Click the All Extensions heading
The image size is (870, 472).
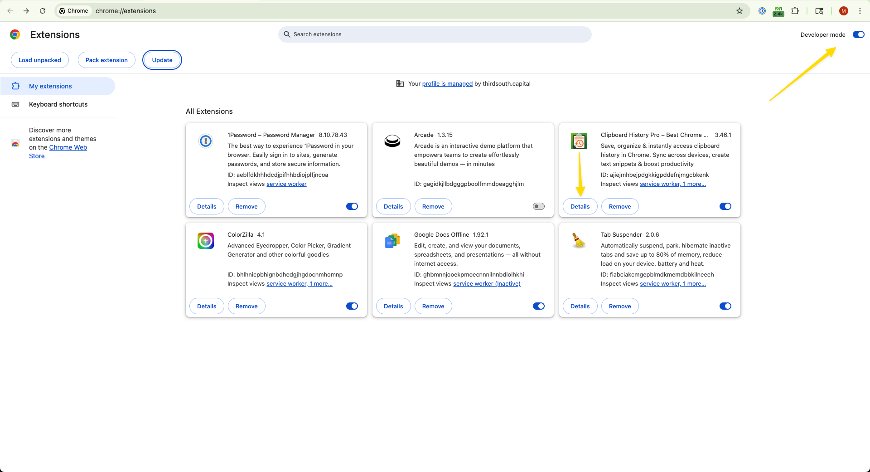pos(209,111)
